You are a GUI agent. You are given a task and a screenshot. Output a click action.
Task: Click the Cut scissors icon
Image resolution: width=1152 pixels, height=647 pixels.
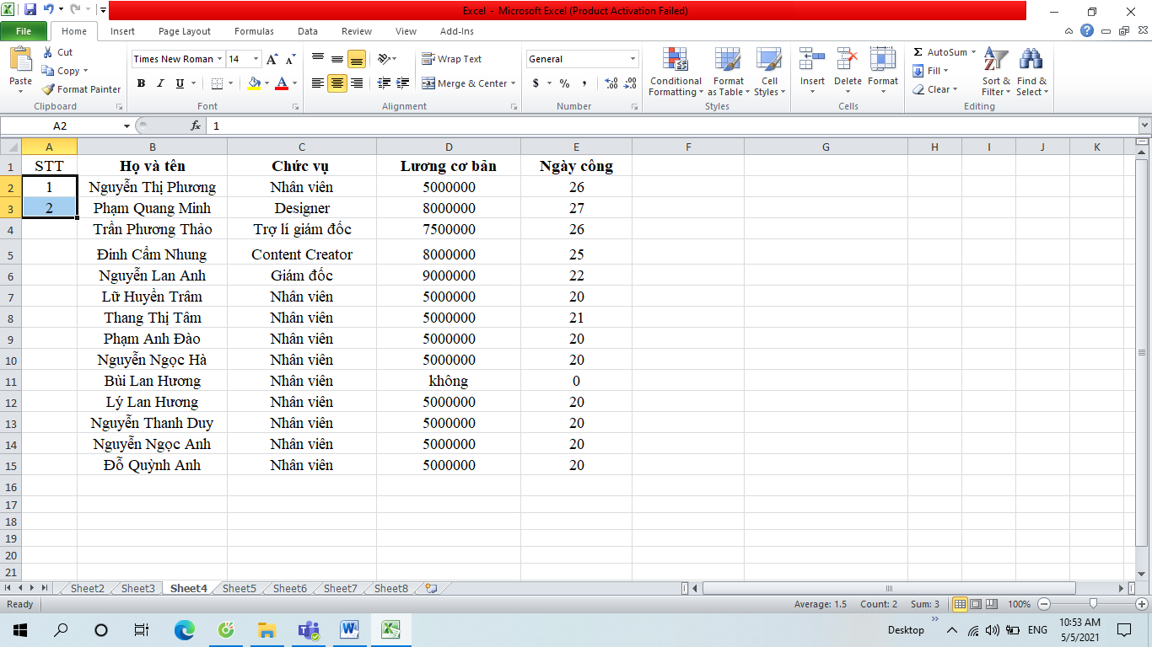[48, 52]
